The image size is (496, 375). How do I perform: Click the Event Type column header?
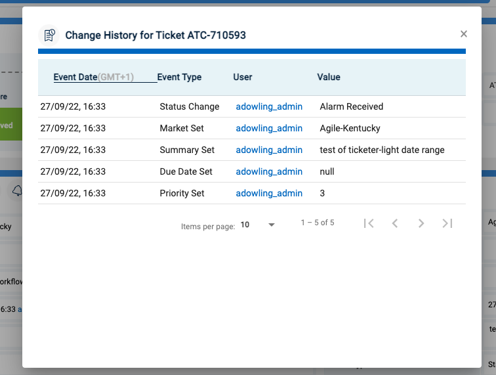(179, 77)
